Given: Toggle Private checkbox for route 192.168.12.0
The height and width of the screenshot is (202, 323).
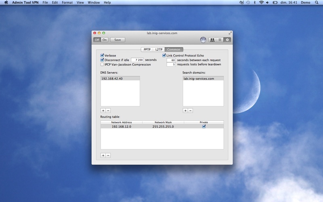Looking at the screenshot, I should (204, 126).
